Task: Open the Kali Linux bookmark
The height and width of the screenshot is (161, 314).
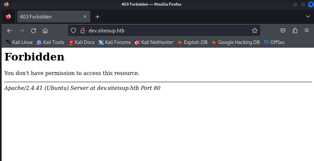Action: [19, 42]
